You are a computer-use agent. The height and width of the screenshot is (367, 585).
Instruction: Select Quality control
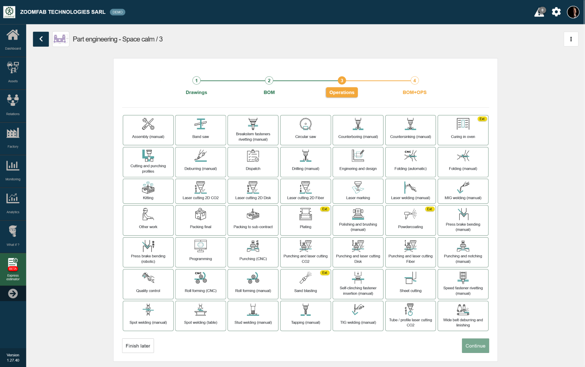148,284
